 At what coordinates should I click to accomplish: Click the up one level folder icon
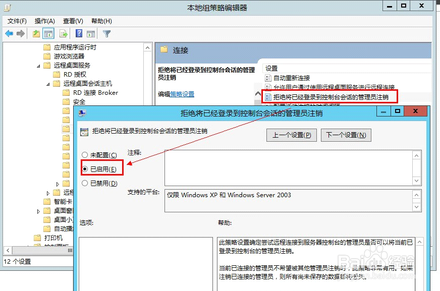coord(35,33)
